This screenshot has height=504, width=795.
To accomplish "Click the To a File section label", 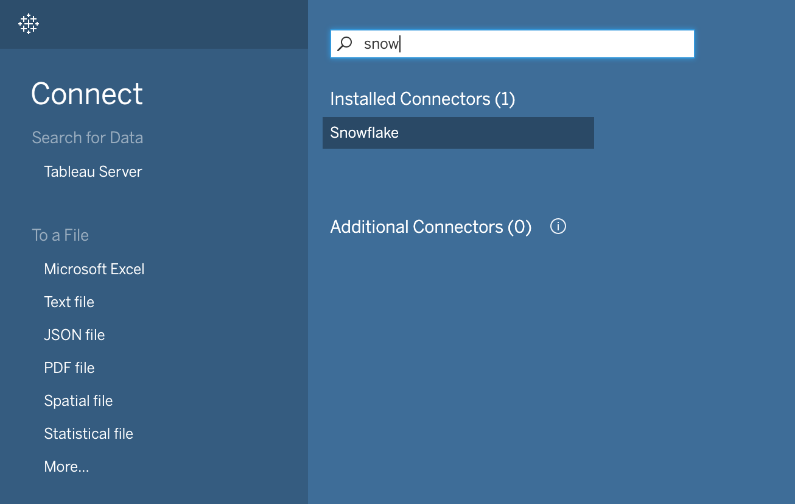I will 60,235.
